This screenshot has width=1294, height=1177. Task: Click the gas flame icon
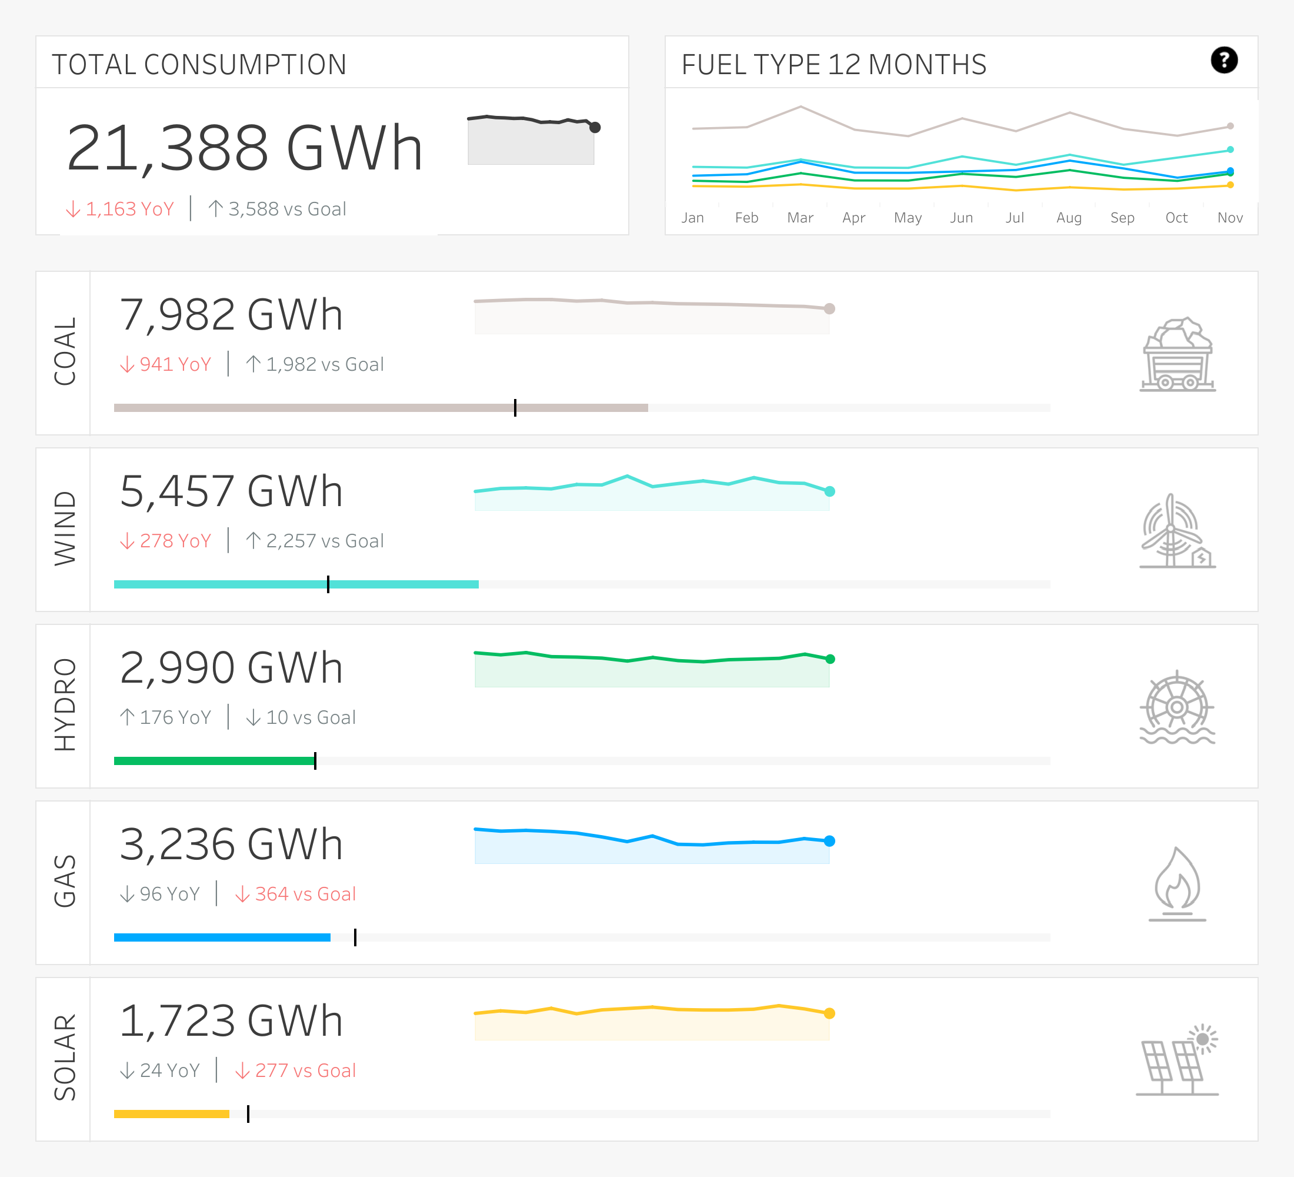click(1177, 883)
